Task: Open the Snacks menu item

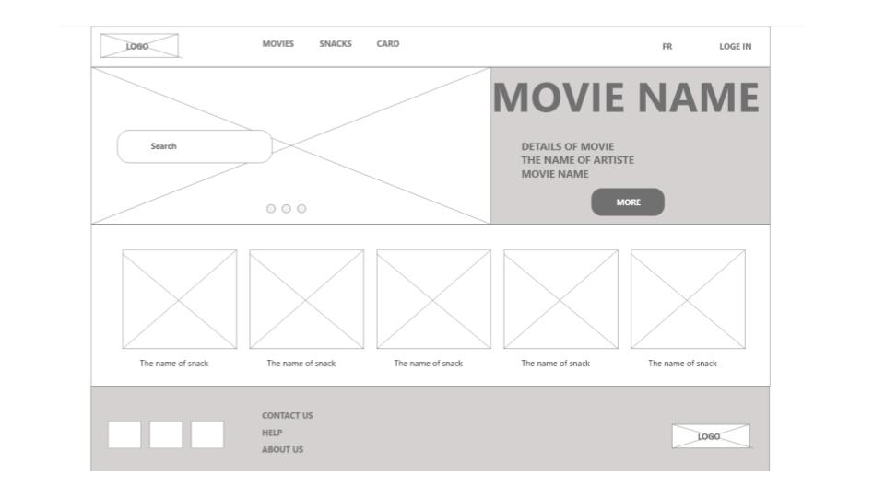Action: click(x=336, y=44)
